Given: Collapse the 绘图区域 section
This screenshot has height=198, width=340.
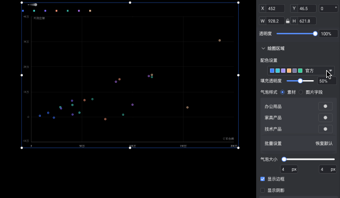Looking at the screenshot, I should click(263, 48).
